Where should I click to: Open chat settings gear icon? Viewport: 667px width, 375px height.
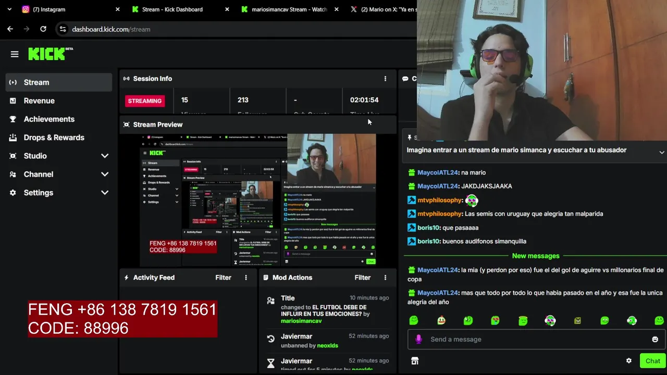coord(629,361)
